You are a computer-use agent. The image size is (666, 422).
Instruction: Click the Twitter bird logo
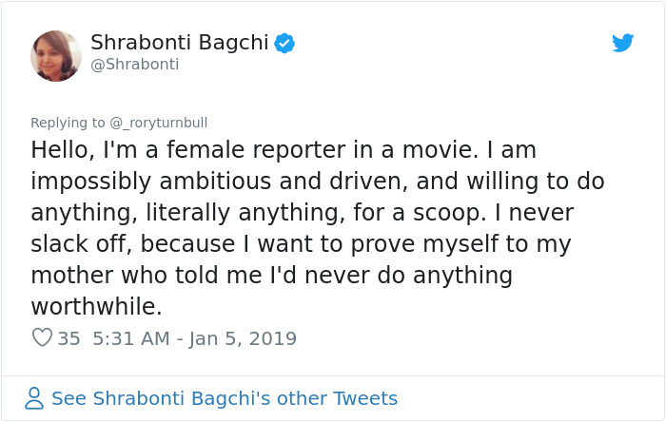coord(623,43)
